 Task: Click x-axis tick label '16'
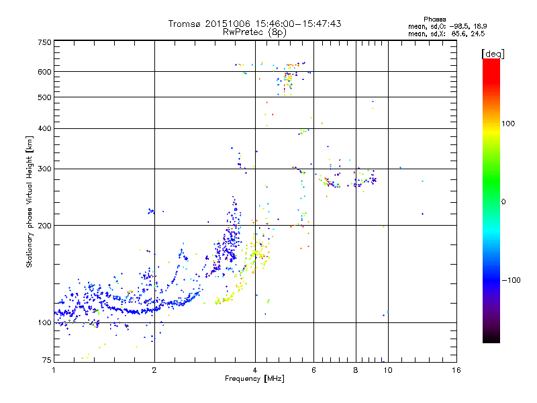pos(456,370)
